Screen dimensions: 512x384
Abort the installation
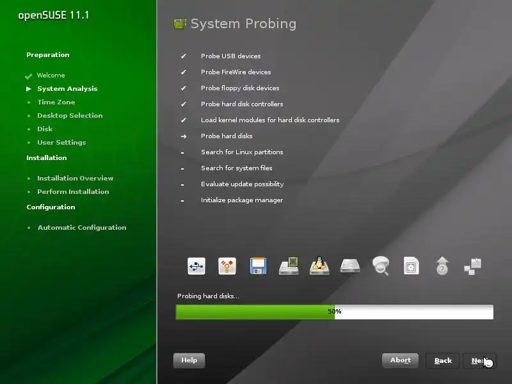click(x=401, y=360)
